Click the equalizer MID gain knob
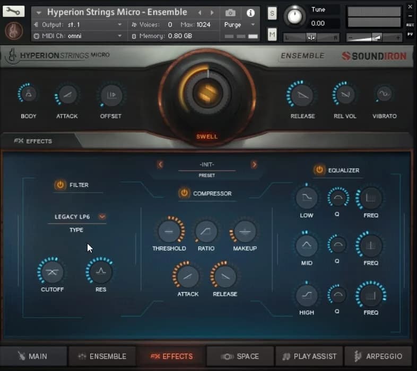Viewport: 417px width, 371px height. pyautogui.click(x=307, y=245)
